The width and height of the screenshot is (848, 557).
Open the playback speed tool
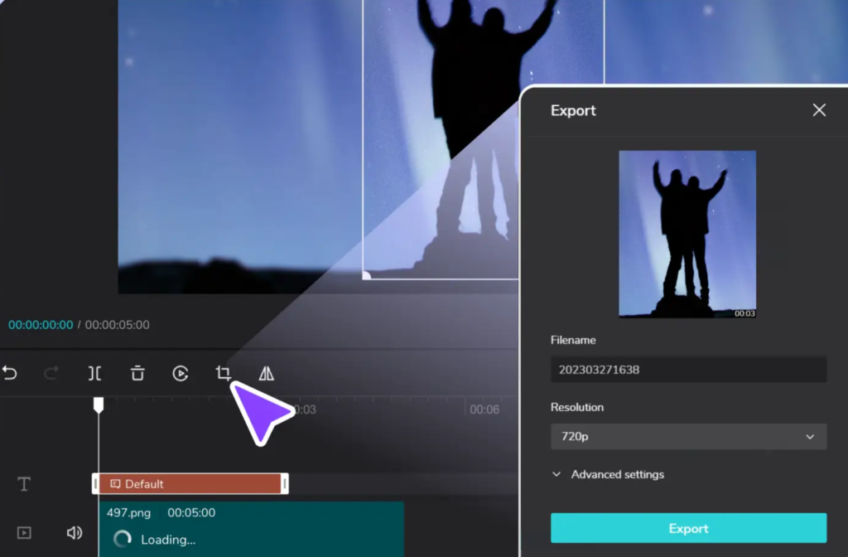point(180,374)
